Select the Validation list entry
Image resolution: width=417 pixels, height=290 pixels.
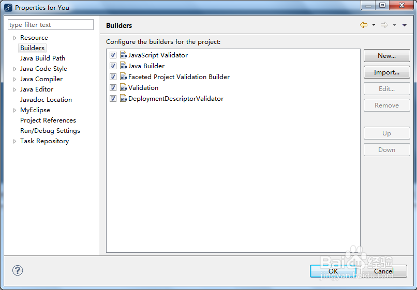click(x=143, y=88)
